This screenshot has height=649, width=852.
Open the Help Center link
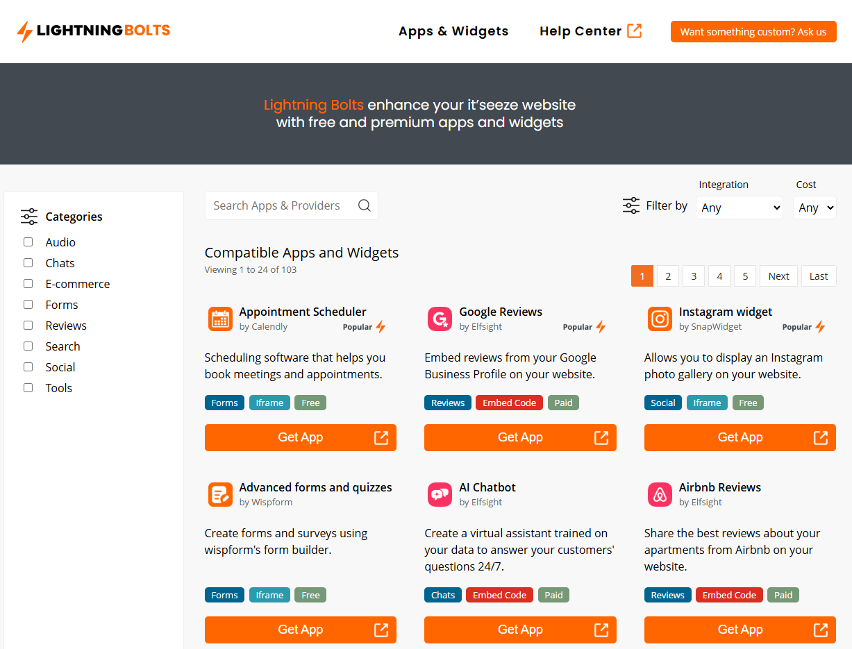(590, 31)
